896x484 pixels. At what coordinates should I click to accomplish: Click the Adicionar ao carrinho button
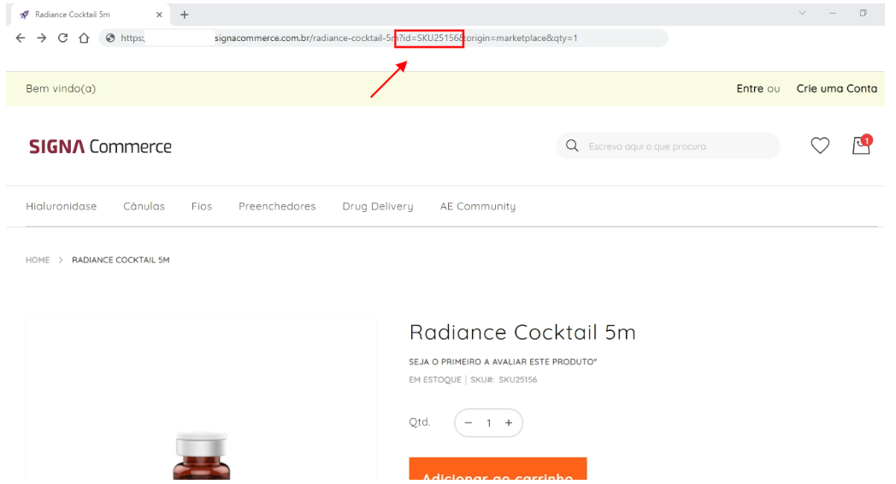point(498,471)
